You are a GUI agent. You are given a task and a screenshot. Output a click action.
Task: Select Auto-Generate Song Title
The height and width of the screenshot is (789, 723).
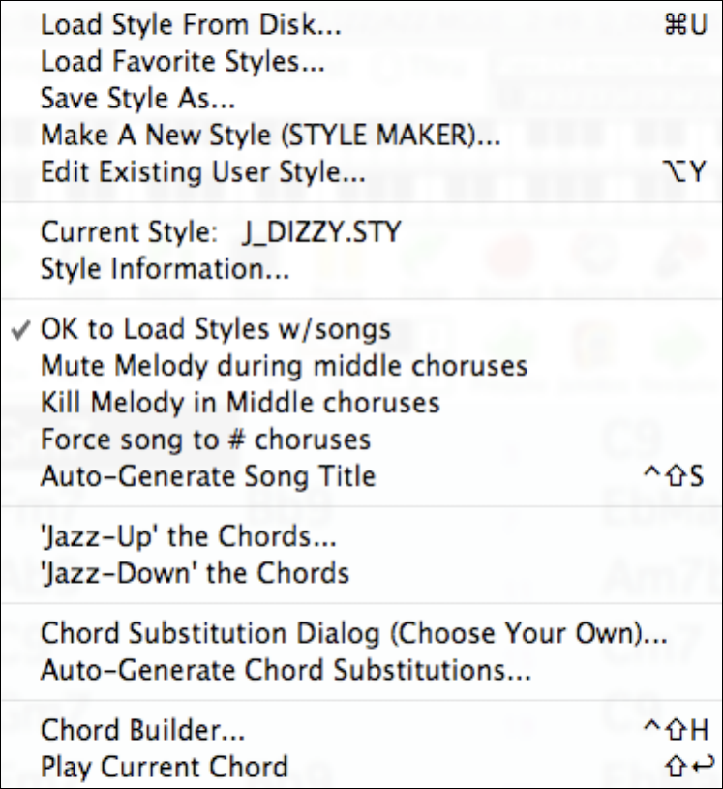[x=208, y=475]
